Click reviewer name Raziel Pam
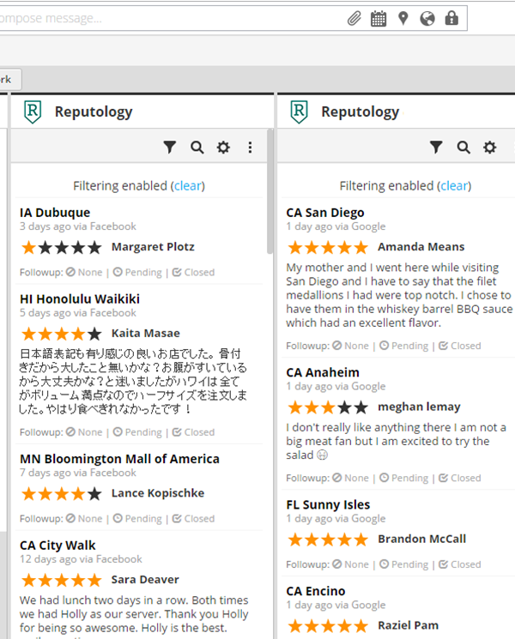 [409, 625]
